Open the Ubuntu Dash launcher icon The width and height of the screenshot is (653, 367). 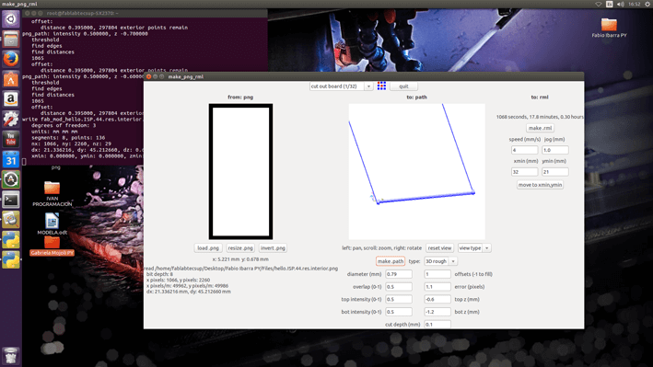[x=11, y=19]
